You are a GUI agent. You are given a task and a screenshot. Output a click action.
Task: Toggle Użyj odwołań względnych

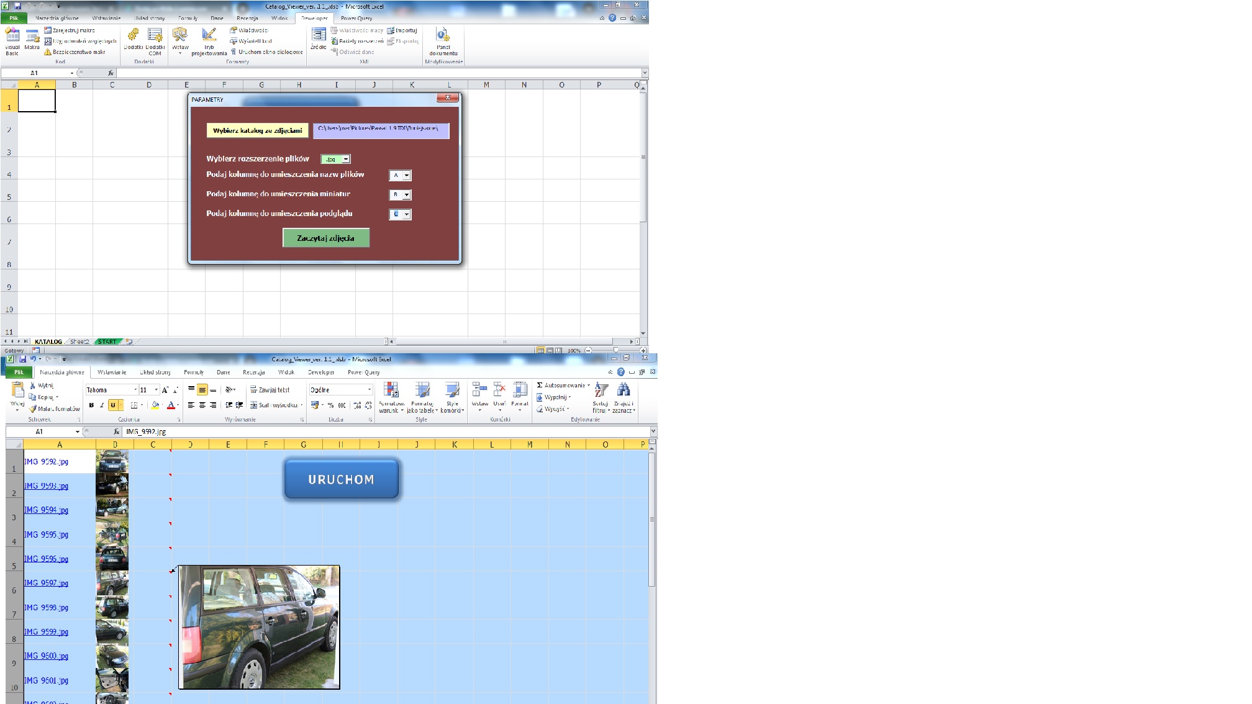click(80, 41)
